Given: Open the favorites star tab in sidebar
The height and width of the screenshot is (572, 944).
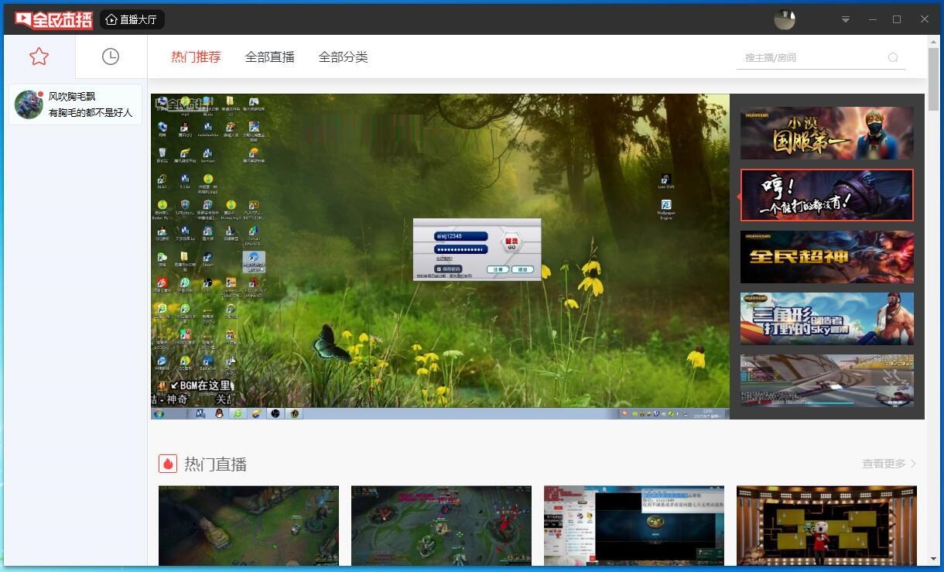Looking at the screenshot, I should pyautogui.click(x=39, y=57).
